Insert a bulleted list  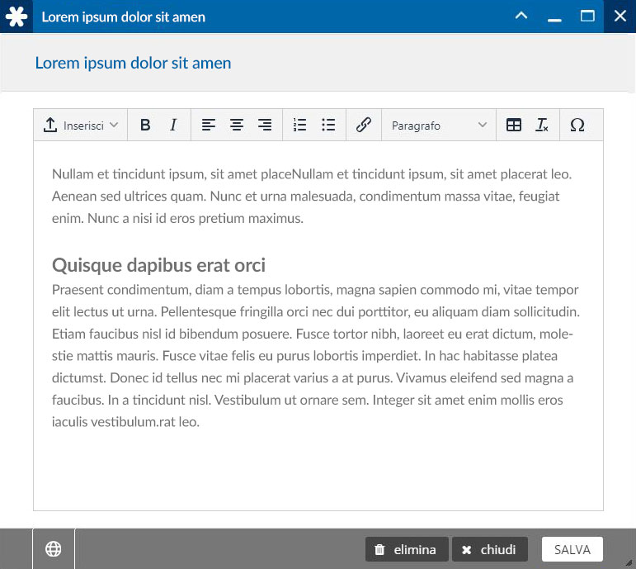point(328,125)
